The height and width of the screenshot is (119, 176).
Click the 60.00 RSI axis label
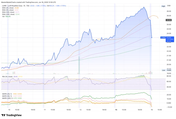pos(169,81)
